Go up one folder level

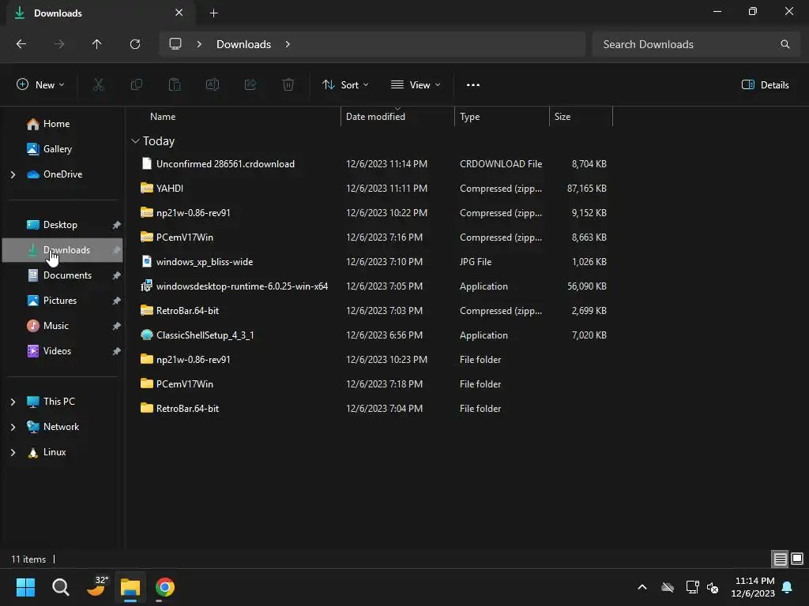click(96, 44)
